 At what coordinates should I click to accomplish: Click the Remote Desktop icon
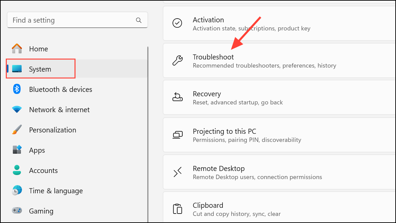click(178, 172)
